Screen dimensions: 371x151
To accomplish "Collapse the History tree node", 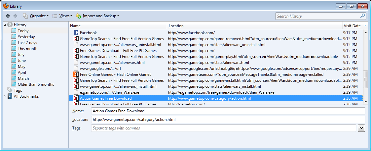I will [x=5, y=25].
